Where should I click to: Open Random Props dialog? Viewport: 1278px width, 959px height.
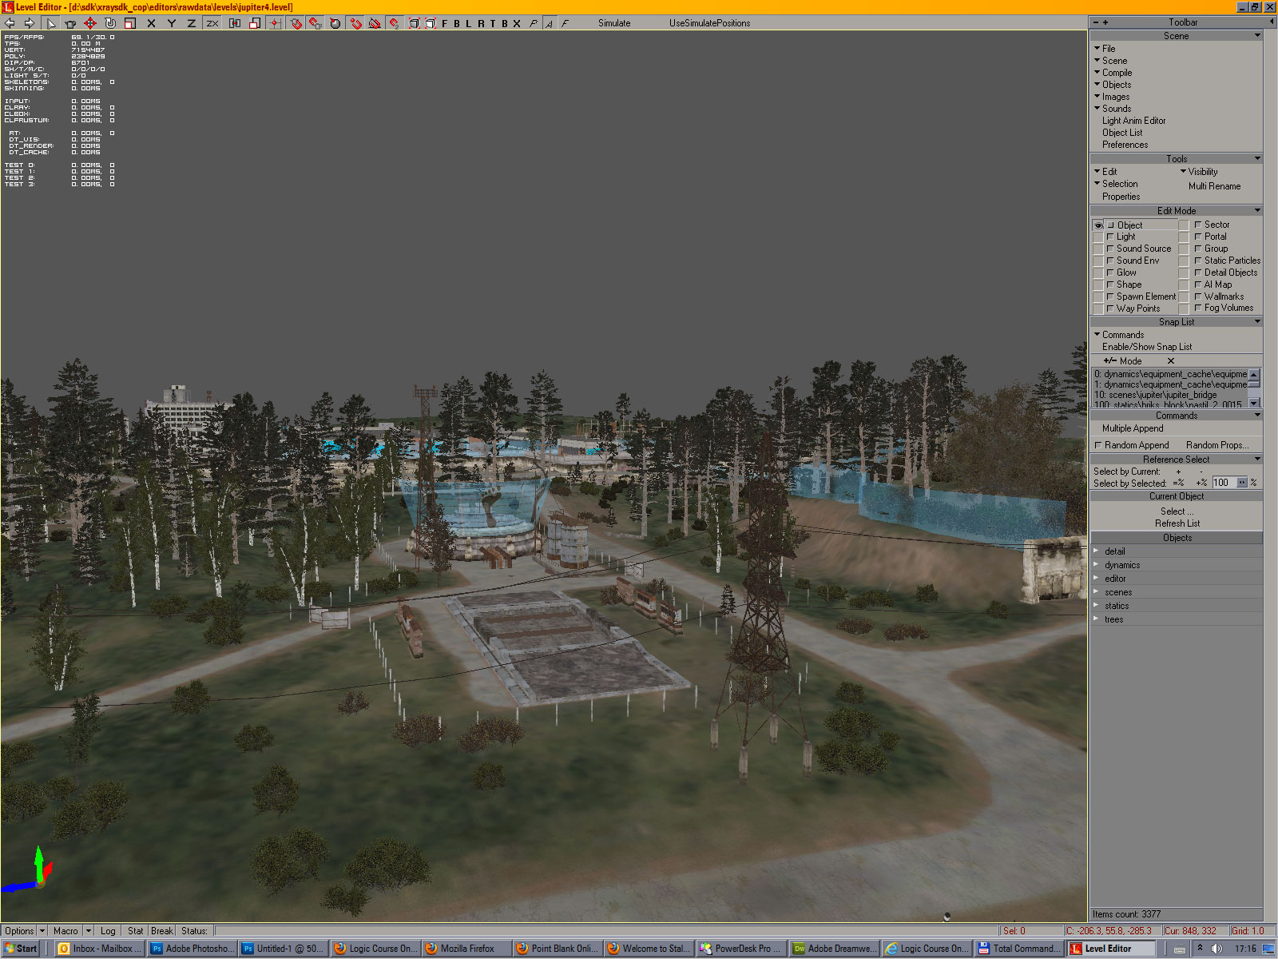click(1217, 445)
